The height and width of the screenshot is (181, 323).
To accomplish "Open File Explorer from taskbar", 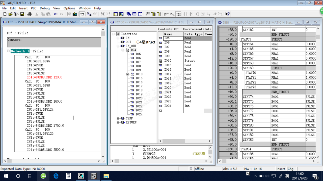I will (106, 176).
